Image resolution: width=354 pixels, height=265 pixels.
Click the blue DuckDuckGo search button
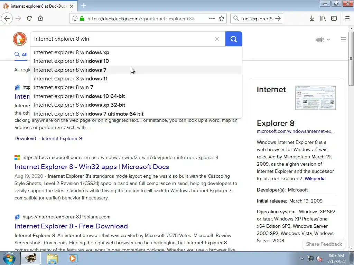234,39
